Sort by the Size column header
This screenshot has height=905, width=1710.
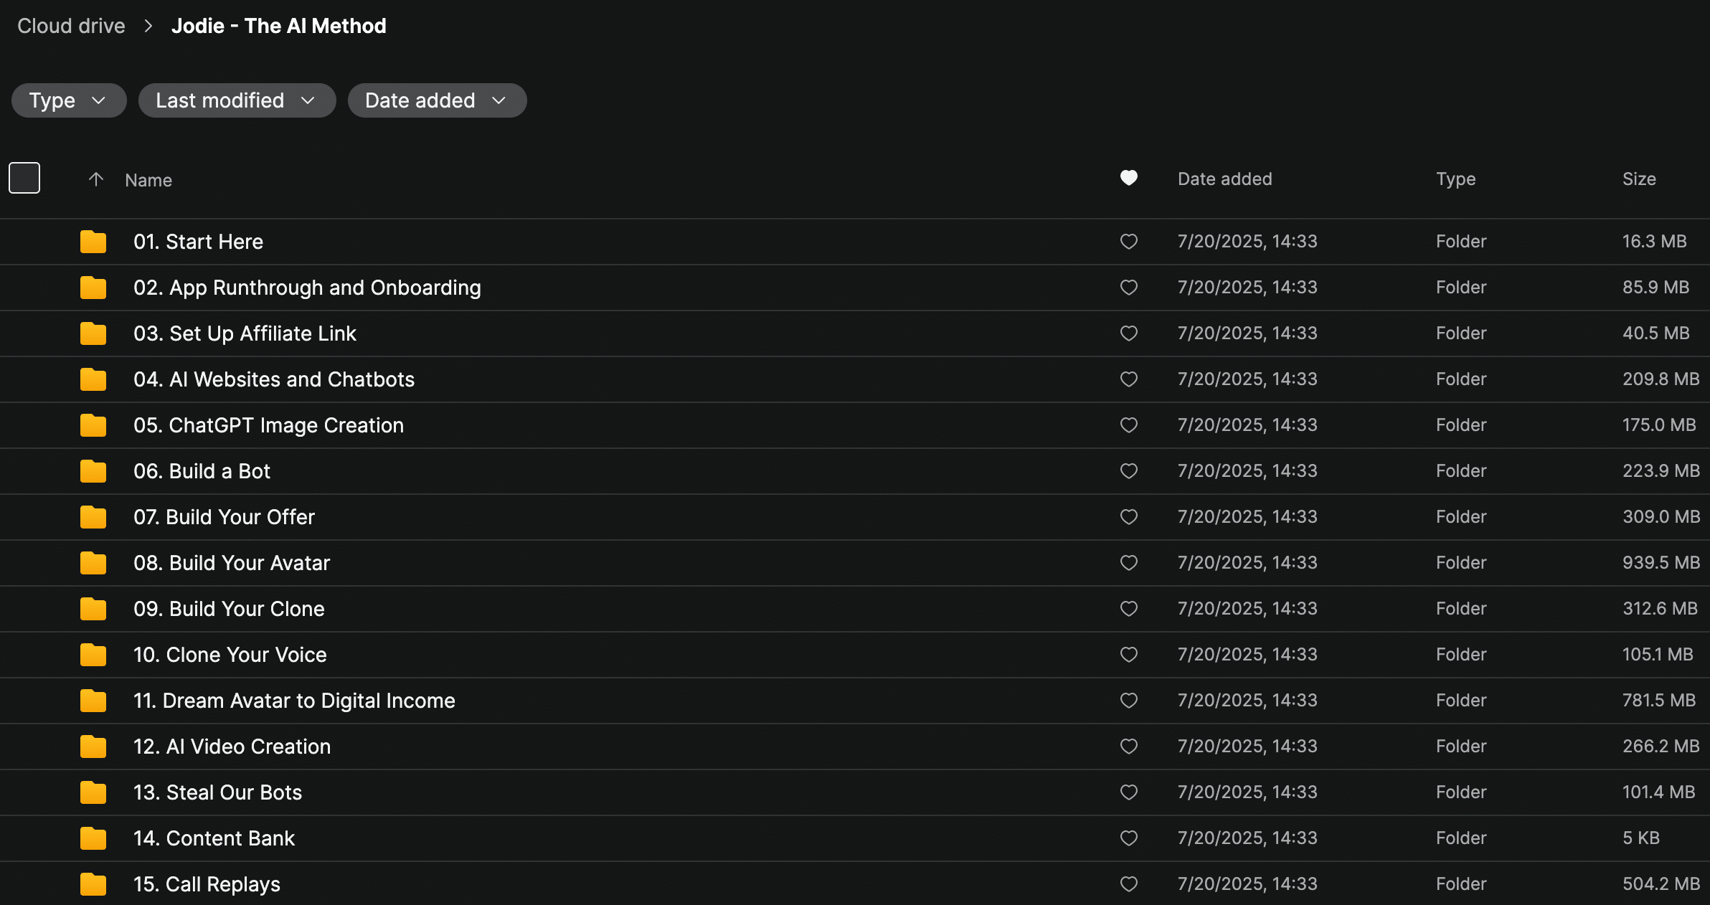1639,179
